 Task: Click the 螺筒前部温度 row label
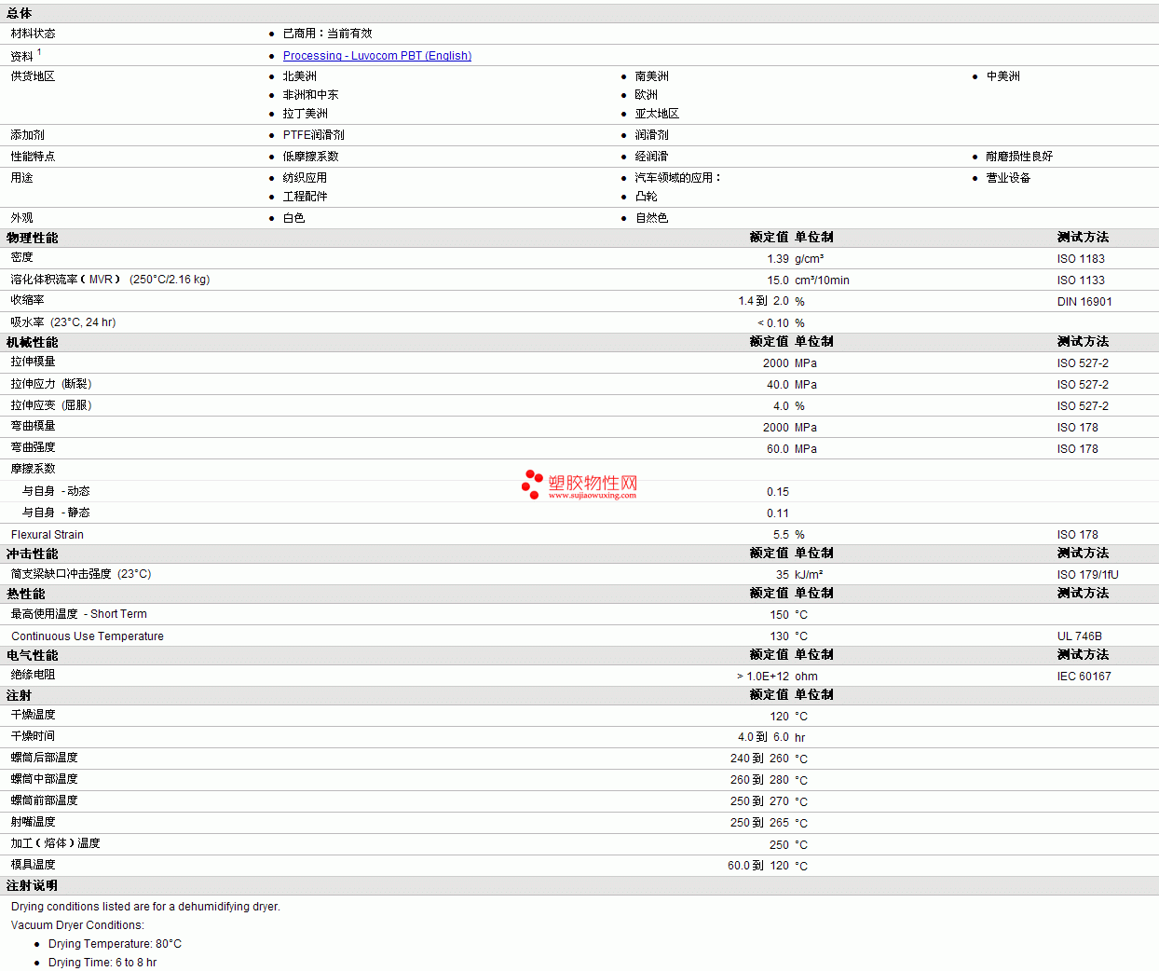click(44, 800)
